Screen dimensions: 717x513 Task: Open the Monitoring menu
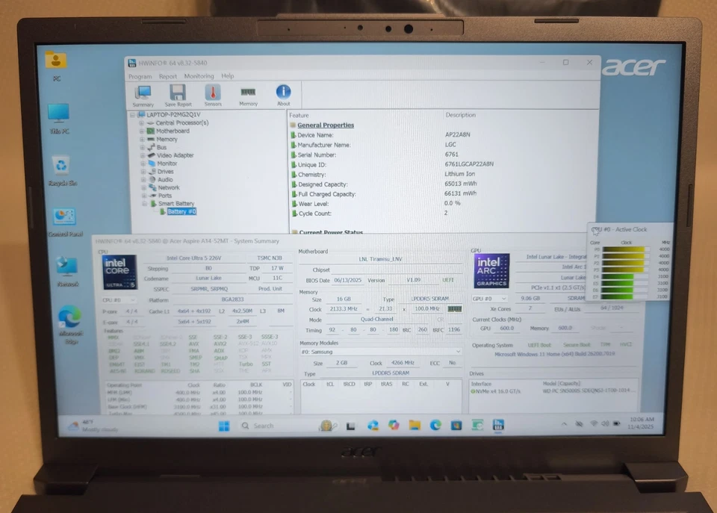click(199, 75)
